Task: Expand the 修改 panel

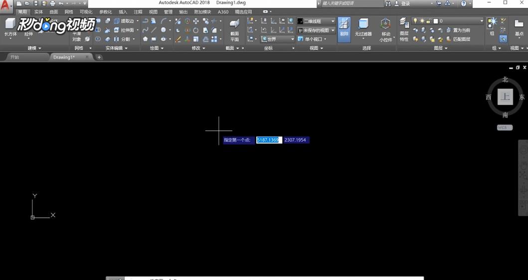Action: pos(198,48)
